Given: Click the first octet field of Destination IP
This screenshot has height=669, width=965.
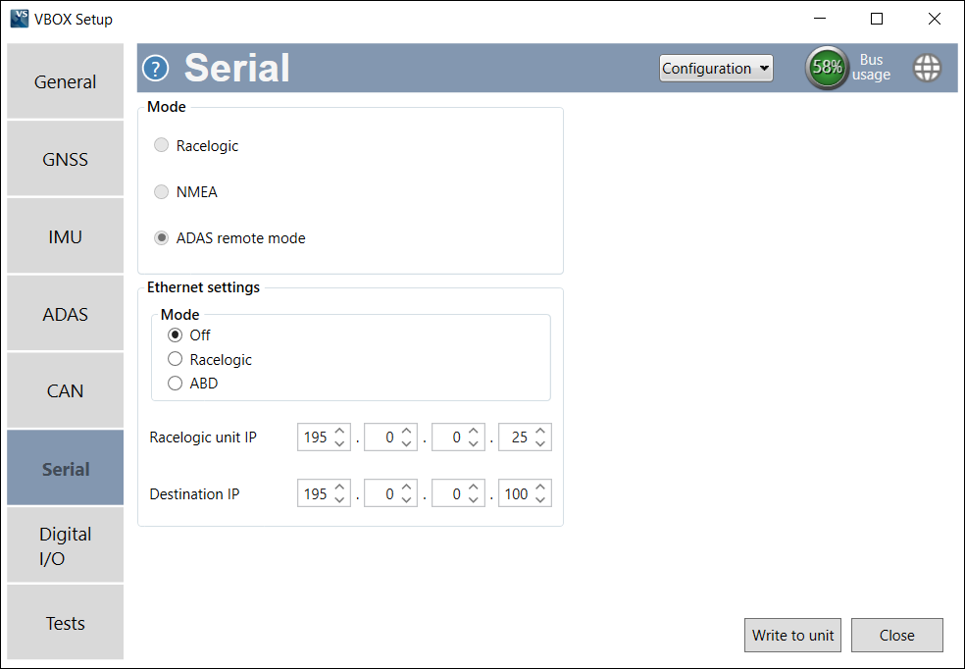Looking at the screenshot, I should point(318,493).
